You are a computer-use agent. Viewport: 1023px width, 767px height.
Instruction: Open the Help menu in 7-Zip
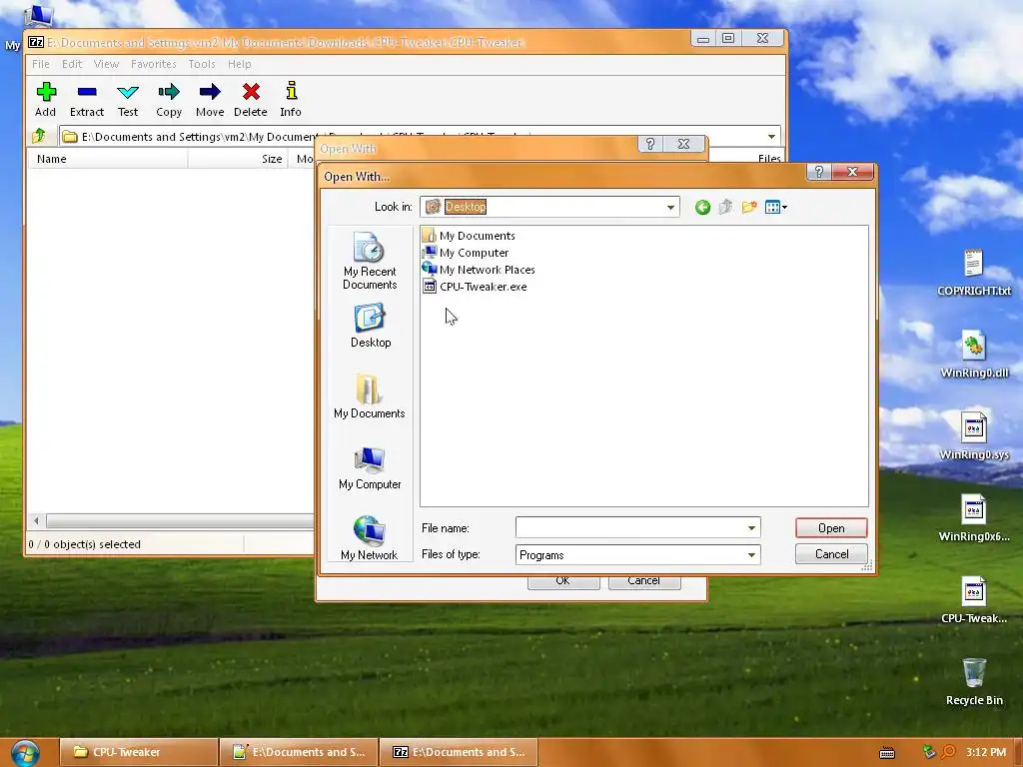240,64
